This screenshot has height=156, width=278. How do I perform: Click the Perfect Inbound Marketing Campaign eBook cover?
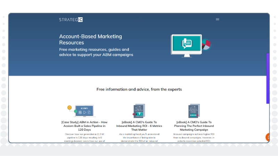click(x=193, y=111)
